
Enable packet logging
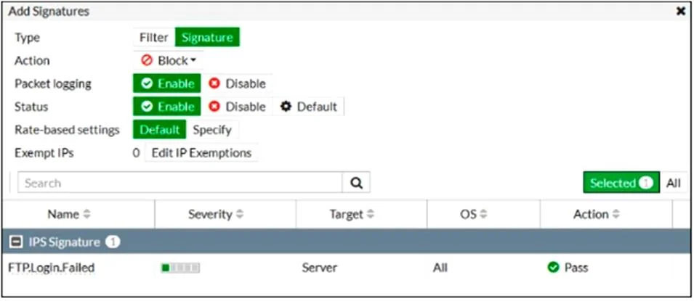167,83
